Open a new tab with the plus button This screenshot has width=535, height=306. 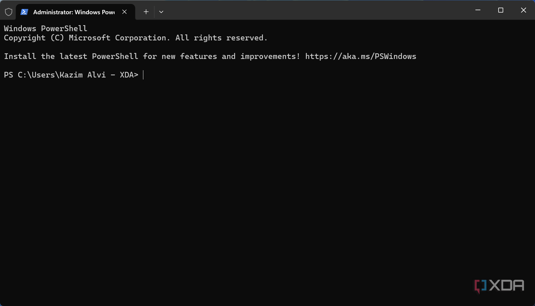146,12
